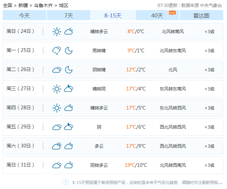
Task: Click the hot badge on 40天
Action: click(x=172, y=13)
